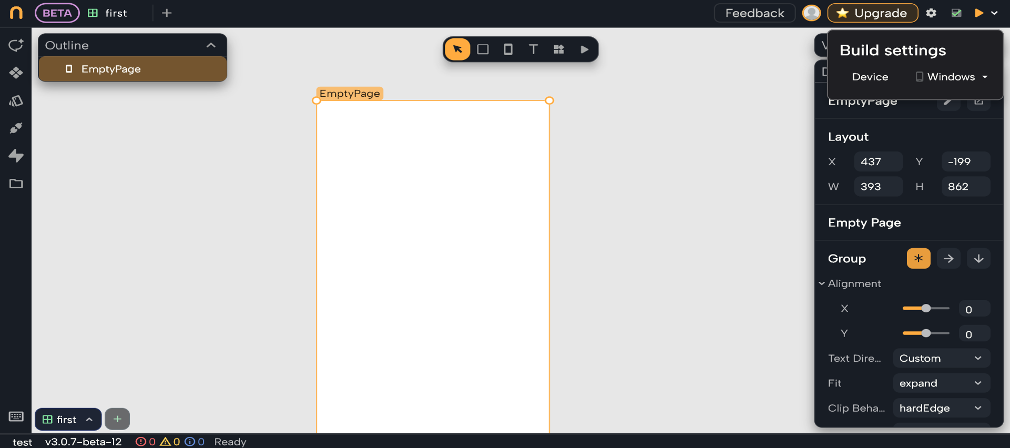Switch to the first tab at top
Viewport: 1010px width, 448px height.
point(108,13)
